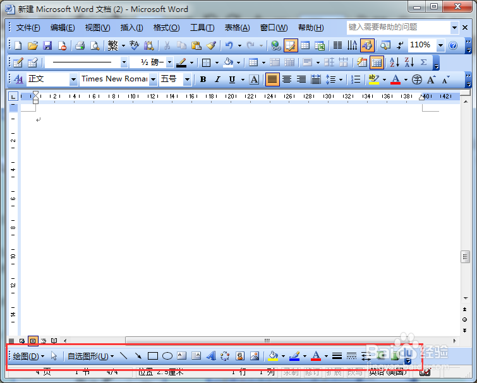
Task: Open the 格式(O) menu
Action: coord(166,28)
